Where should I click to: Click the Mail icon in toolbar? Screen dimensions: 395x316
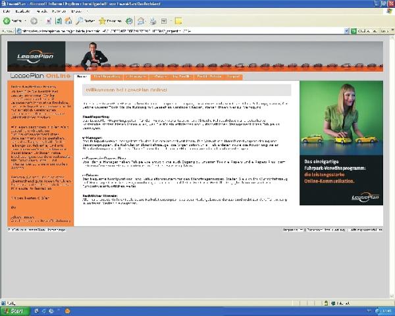[142, 21]
